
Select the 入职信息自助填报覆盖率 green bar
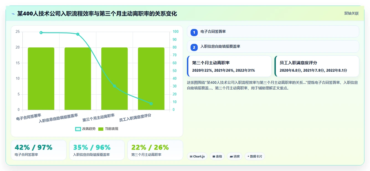78,79
